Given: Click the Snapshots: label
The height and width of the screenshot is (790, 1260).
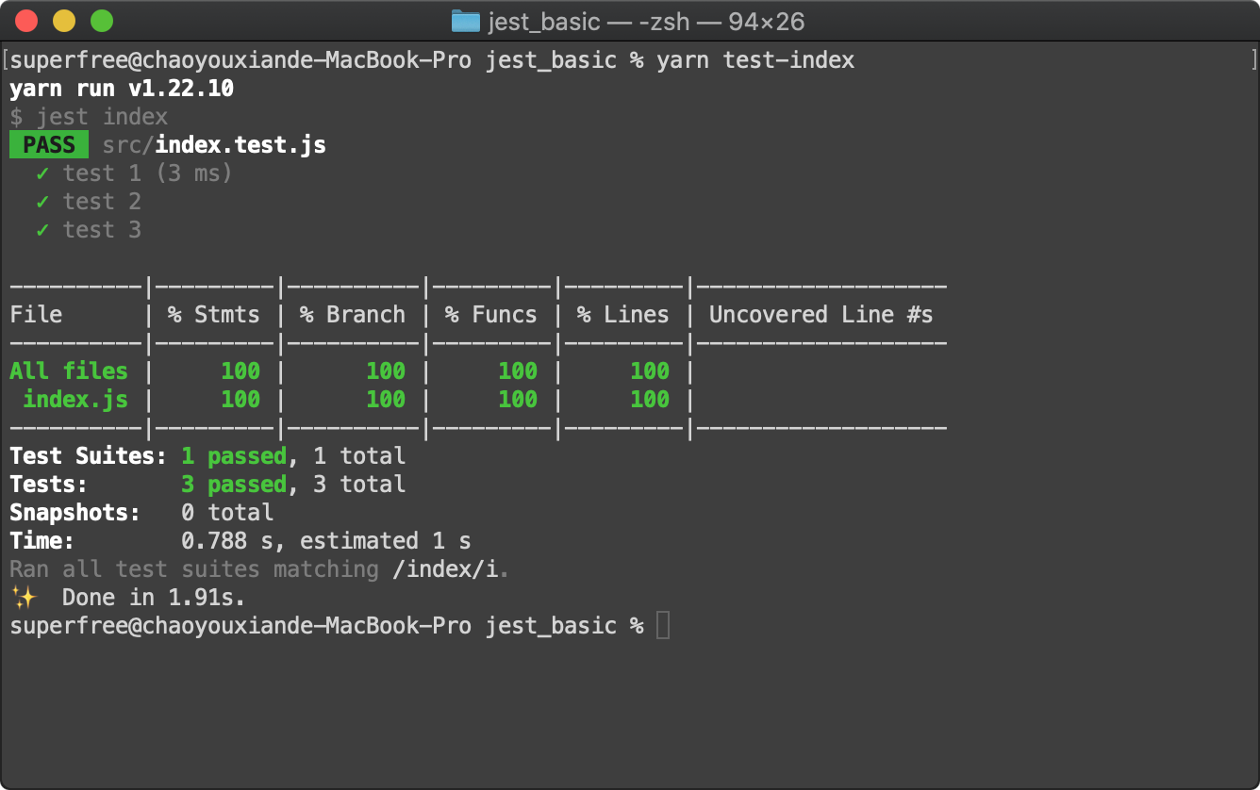Looking at the screenshot, I should tap(75, 513).
